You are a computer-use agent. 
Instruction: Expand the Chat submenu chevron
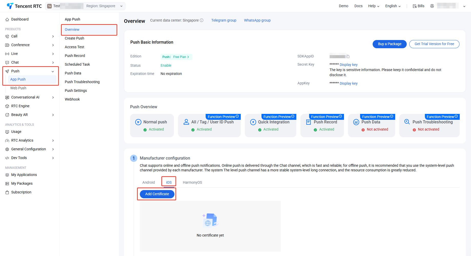tap(53, 63)
